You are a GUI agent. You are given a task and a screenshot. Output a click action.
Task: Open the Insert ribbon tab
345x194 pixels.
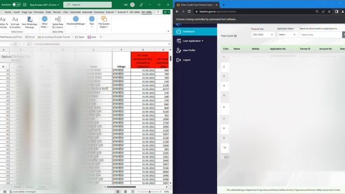[17, 12]
